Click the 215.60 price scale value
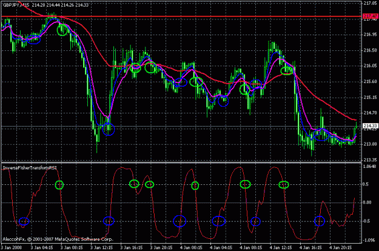The image size is (379, 251). click(x=370, y=82)
